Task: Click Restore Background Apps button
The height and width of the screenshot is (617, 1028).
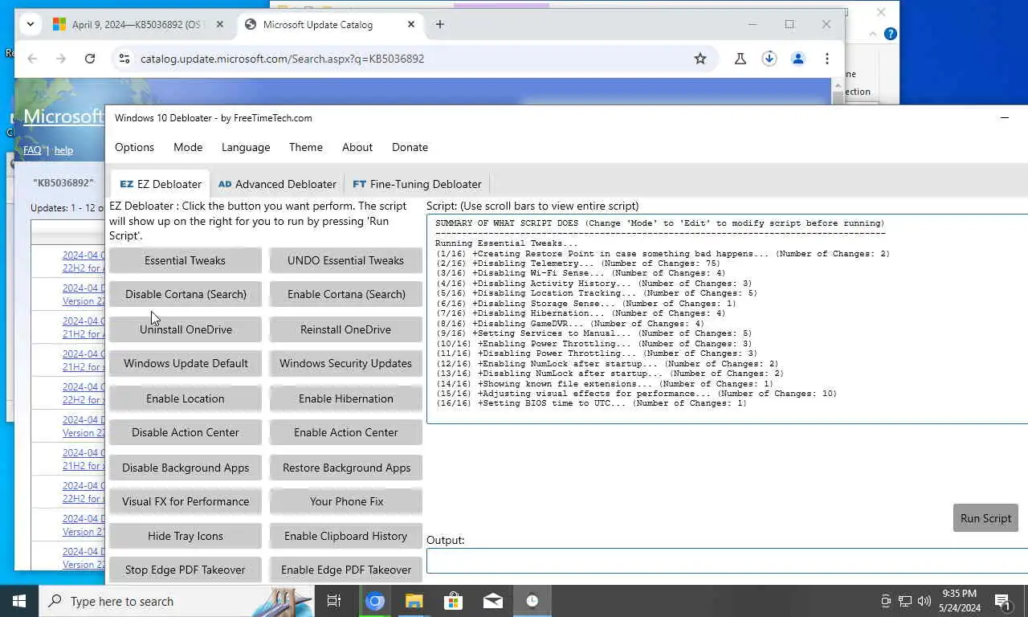Action: pyautogui.click(x=346, y=468)
